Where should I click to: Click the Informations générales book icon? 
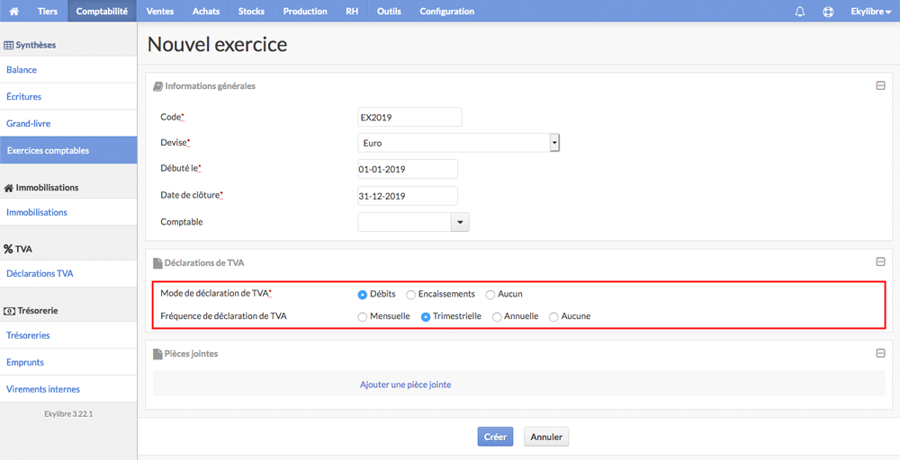coord(157,86)
